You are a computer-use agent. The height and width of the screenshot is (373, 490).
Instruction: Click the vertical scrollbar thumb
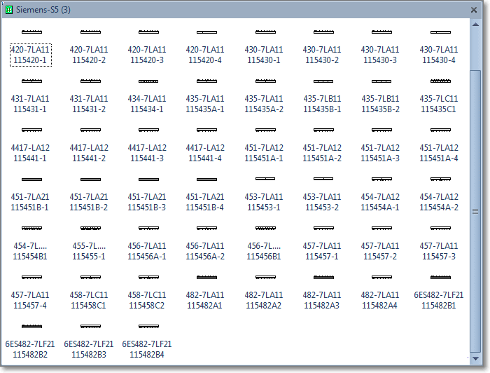point(475,211)
